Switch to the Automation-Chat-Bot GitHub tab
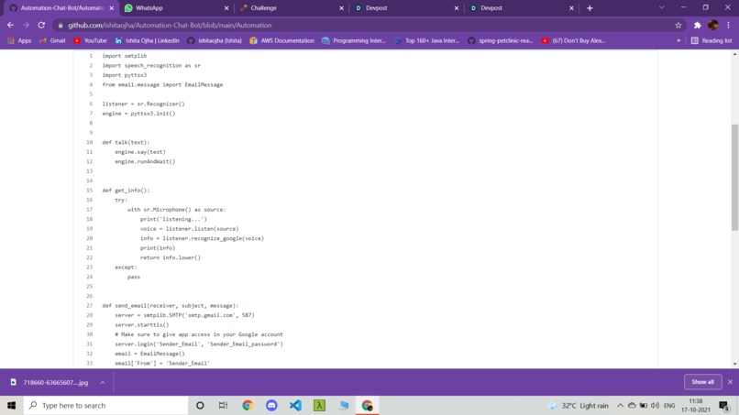 point(61,8)
